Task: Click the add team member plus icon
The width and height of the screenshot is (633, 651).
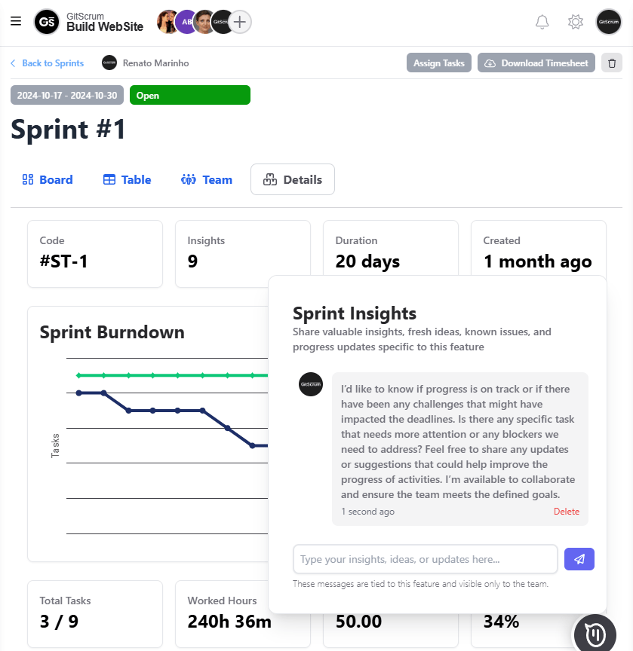Action: click(240, 22)
